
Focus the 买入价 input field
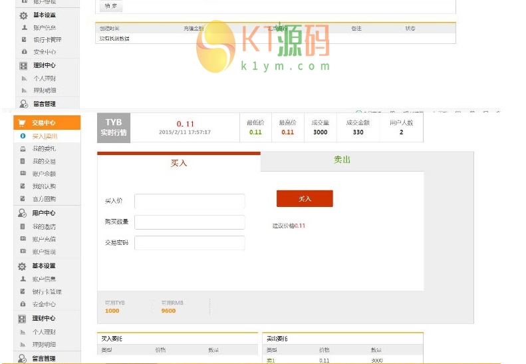[x=190, y=201]
